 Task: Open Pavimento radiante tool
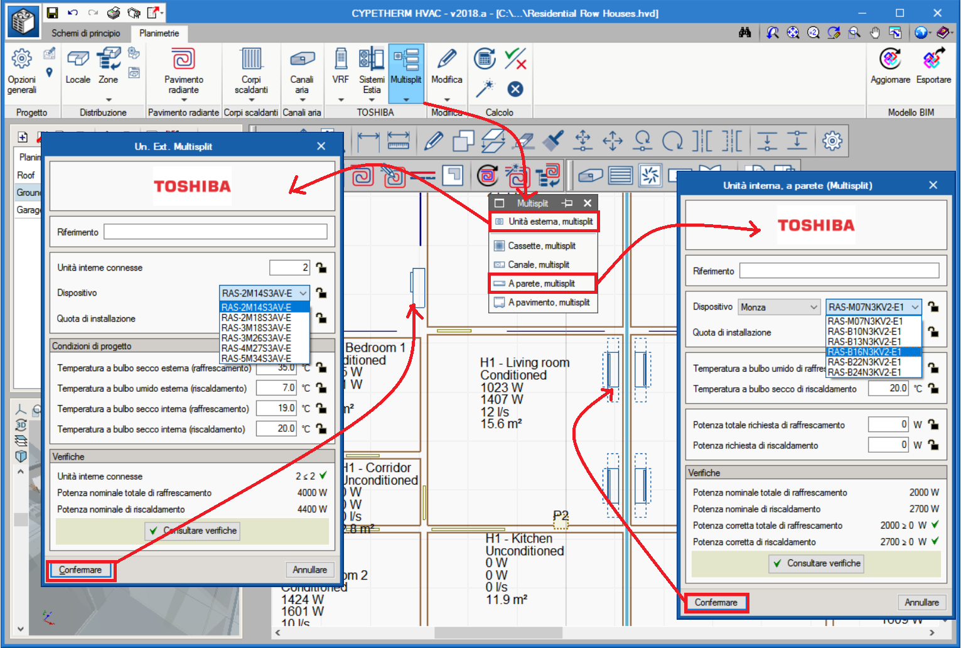pos(183,71)
